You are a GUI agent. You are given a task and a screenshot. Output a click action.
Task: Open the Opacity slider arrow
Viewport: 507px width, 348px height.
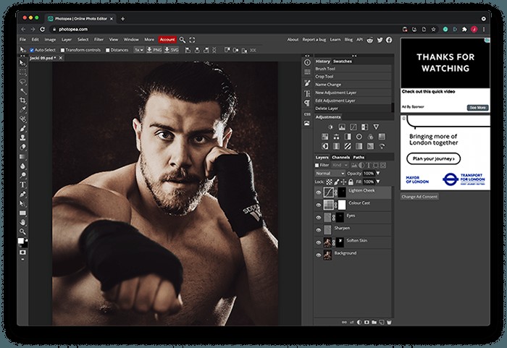pos(377,174)
